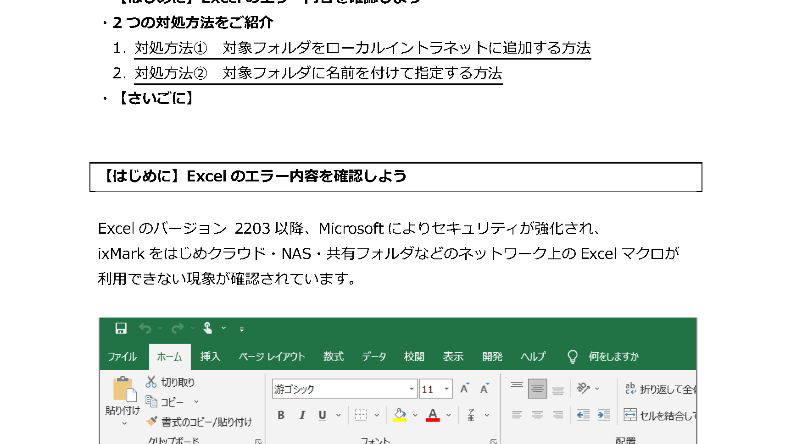
Task: Click the phonetic guide (ふりがな) icon
Action: (x=471, y=415)
